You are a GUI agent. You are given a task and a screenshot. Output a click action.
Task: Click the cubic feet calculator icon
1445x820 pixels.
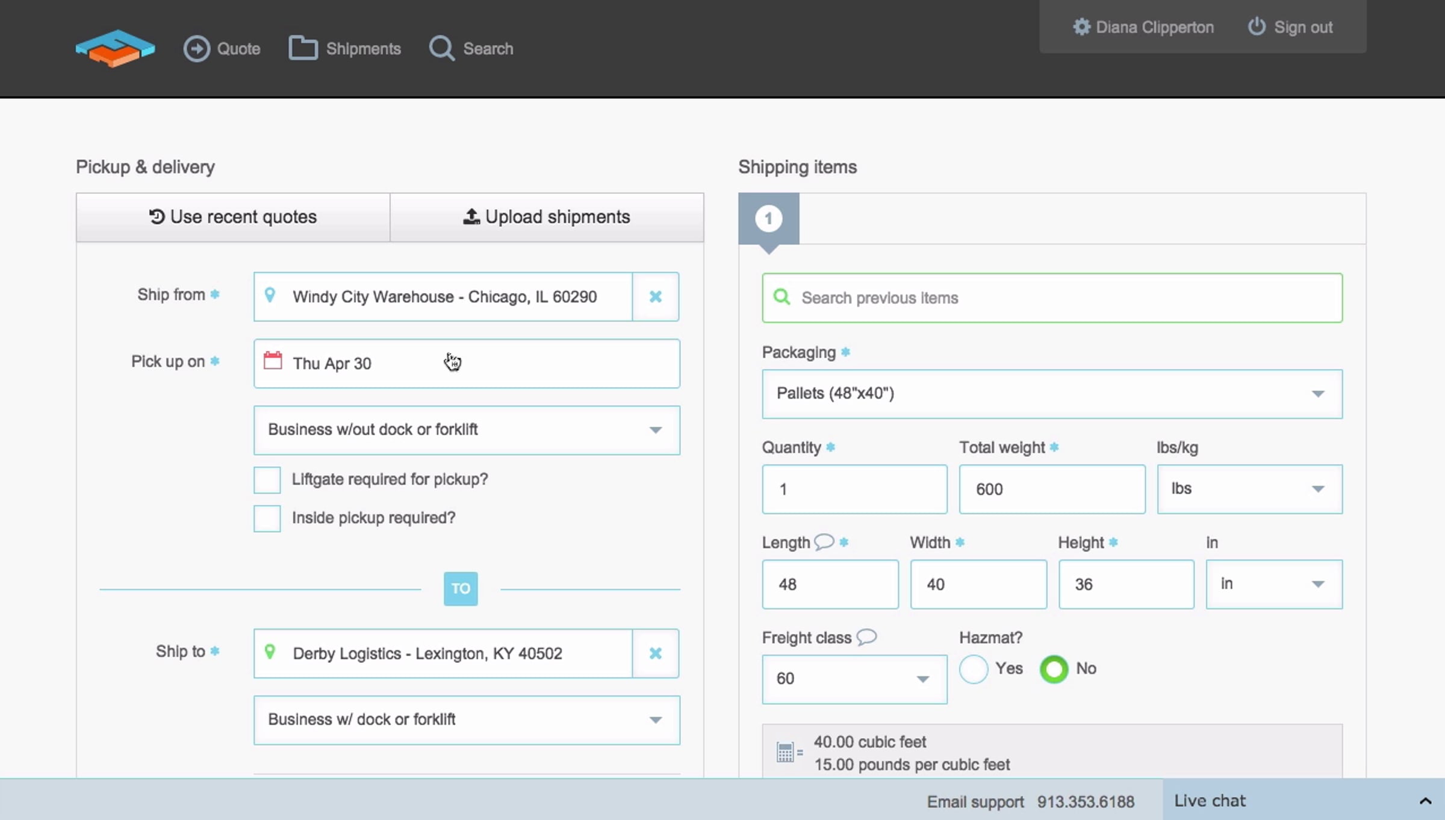786,753
